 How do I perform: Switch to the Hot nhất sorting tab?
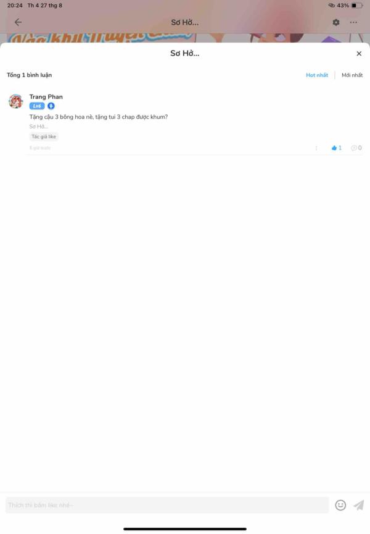point(316,75)
